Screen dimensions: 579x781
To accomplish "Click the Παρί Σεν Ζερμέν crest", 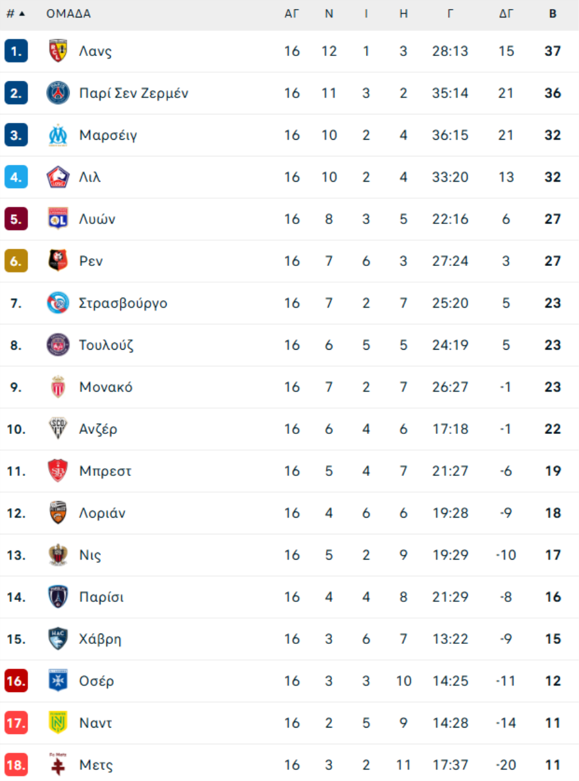I will 58,93.
